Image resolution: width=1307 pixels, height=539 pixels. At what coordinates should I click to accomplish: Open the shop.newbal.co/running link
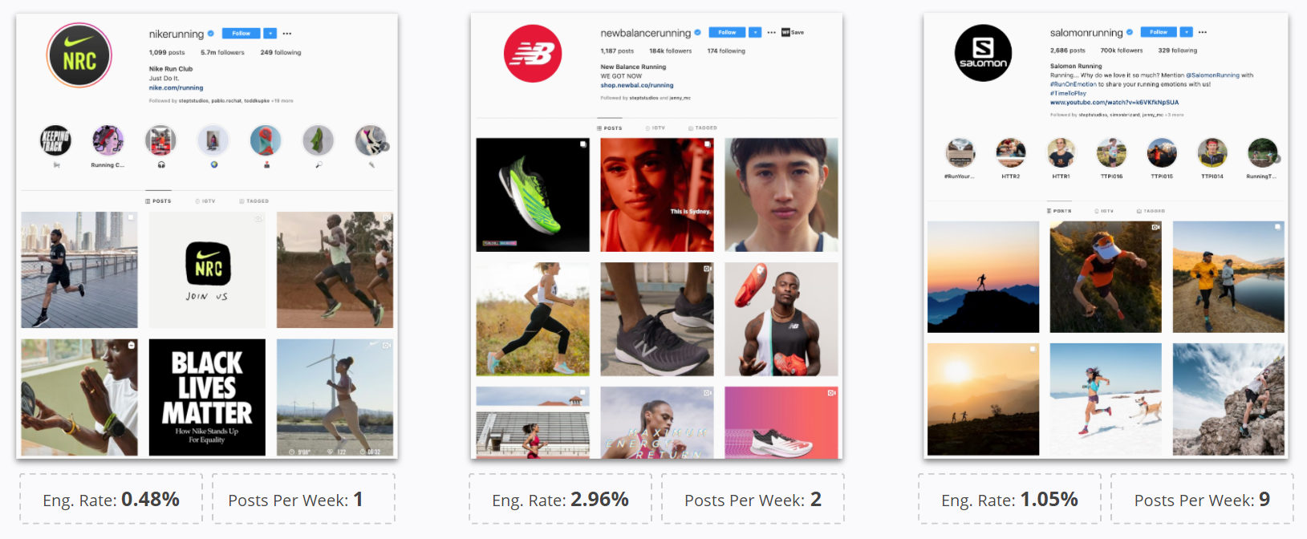(x=637, y=85)
